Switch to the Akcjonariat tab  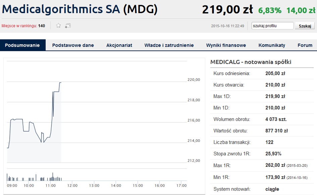[x=119, y=45]
